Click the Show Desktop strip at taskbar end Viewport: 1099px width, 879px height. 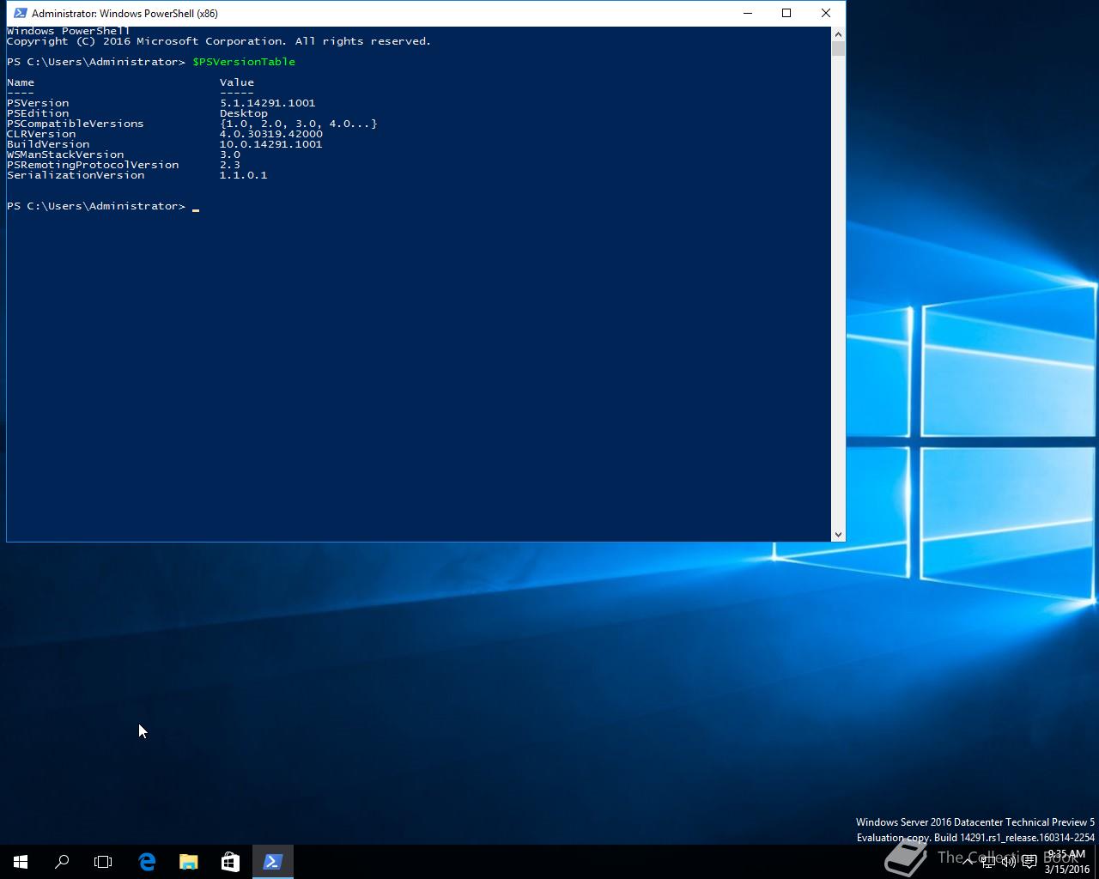click(x=1096, y=862)
